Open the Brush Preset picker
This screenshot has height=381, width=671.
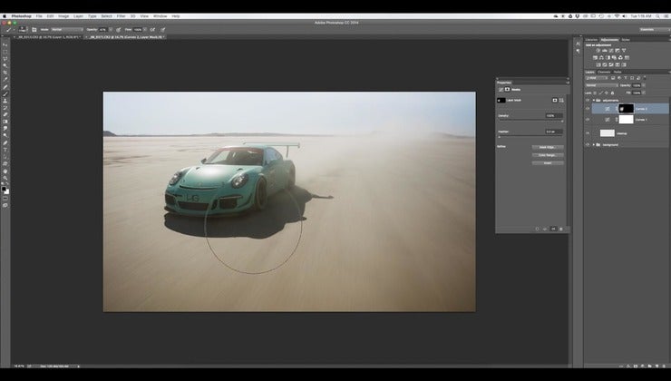23,30
